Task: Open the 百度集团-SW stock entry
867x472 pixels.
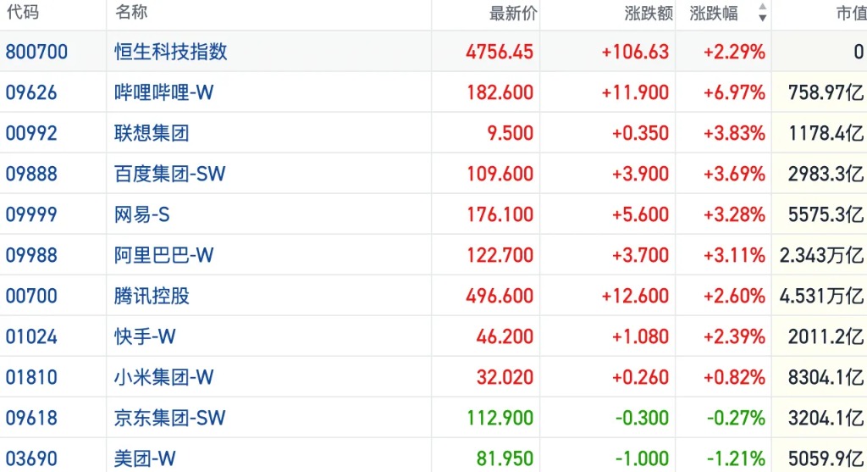Action: pyautogui.click(x=170, y=174)
